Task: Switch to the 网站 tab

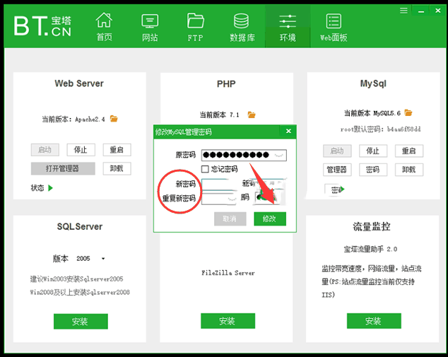Action: pyautogui.click(x=150, y=27)
